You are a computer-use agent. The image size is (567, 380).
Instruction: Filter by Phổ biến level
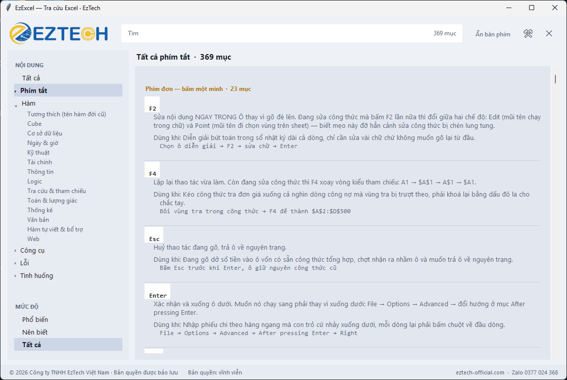point(35,320)
